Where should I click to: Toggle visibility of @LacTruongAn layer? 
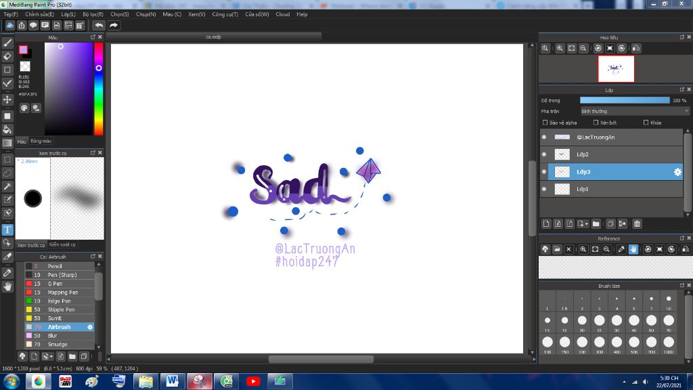[544, 137]
